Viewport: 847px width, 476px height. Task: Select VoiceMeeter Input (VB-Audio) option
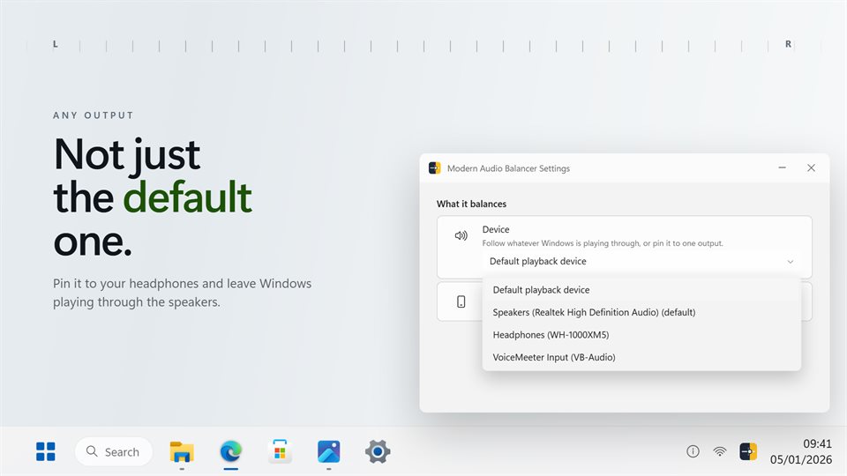point(641,357)
